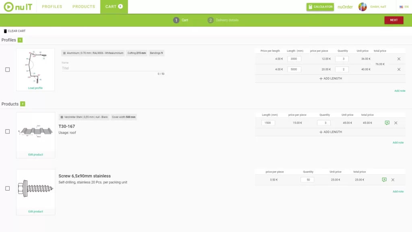The image size is (412, 232).
Task: Click green add-note icon for screw row
Action: pyautogui.click(x=384, y=180)
